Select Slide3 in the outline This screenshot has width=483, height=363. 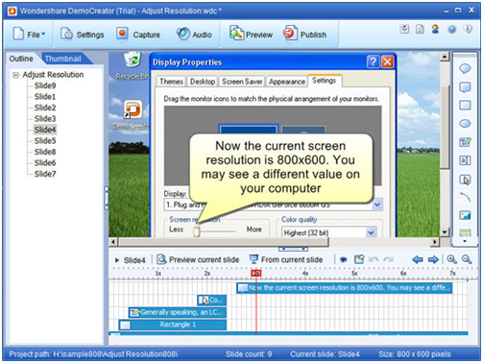point(45,118)
